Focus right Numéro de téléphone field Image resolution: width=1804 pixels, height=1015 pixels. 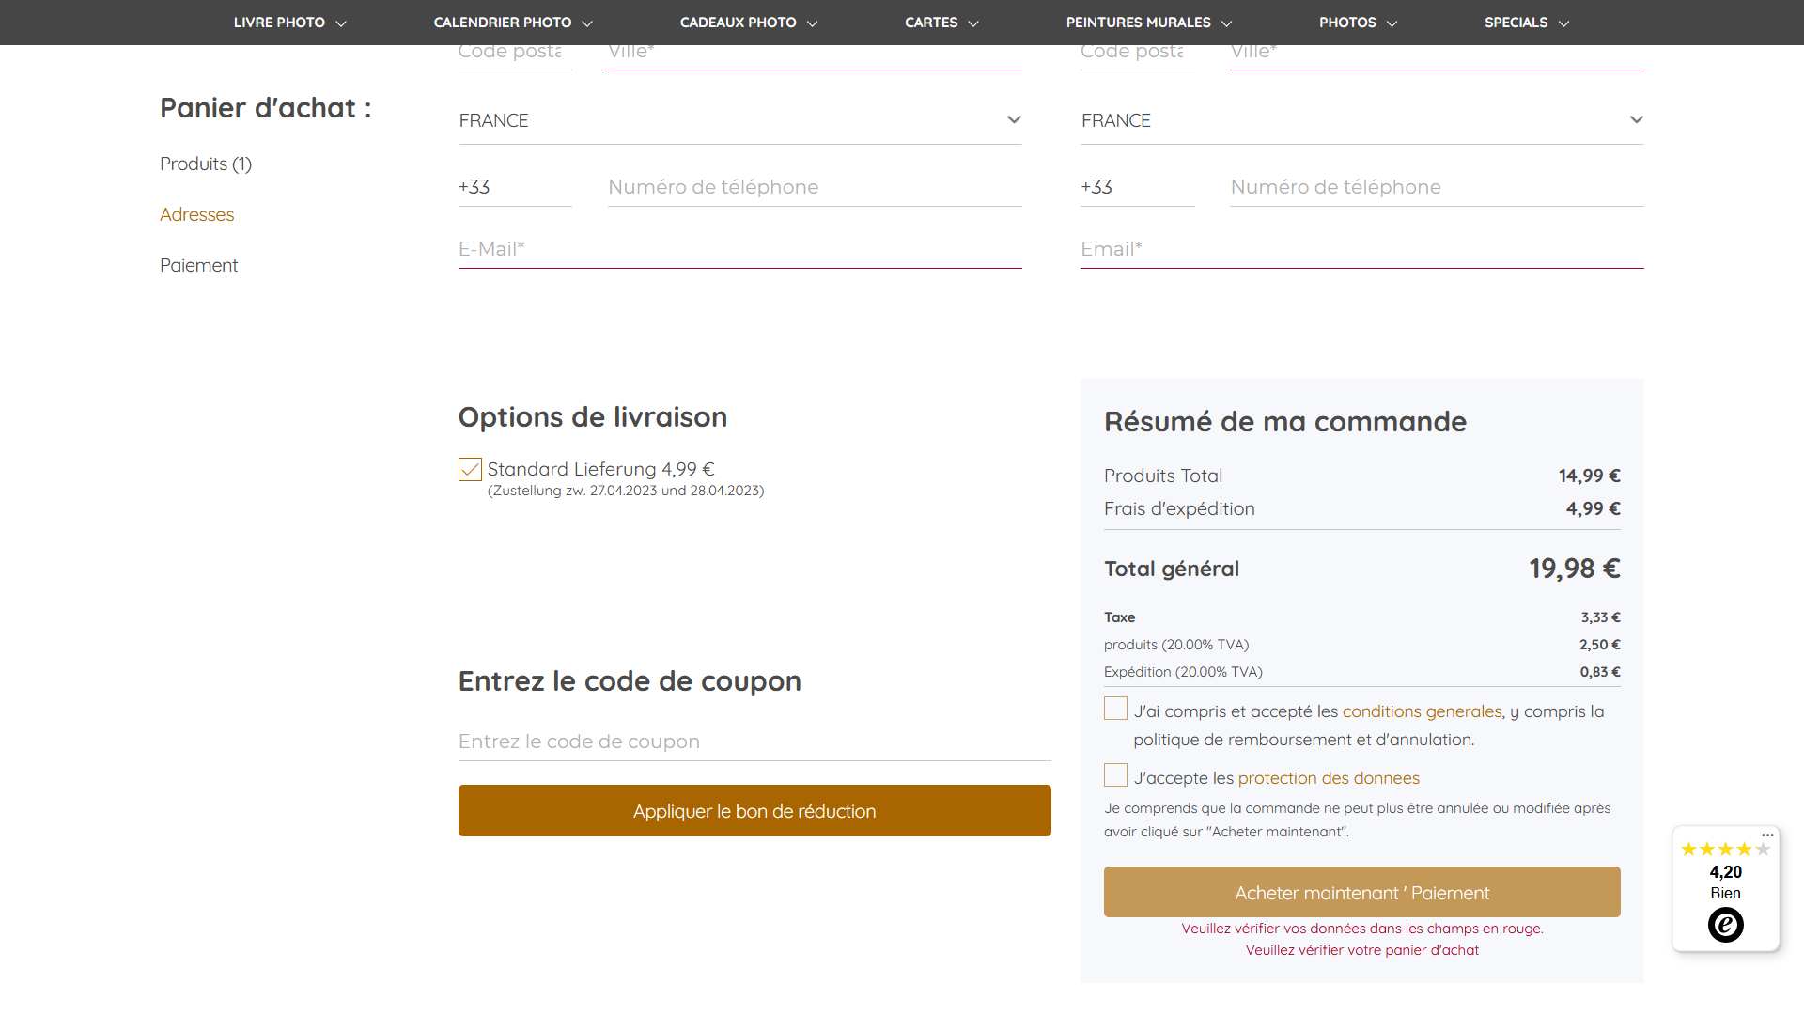pyautogui.click(x=1437, y=187)
